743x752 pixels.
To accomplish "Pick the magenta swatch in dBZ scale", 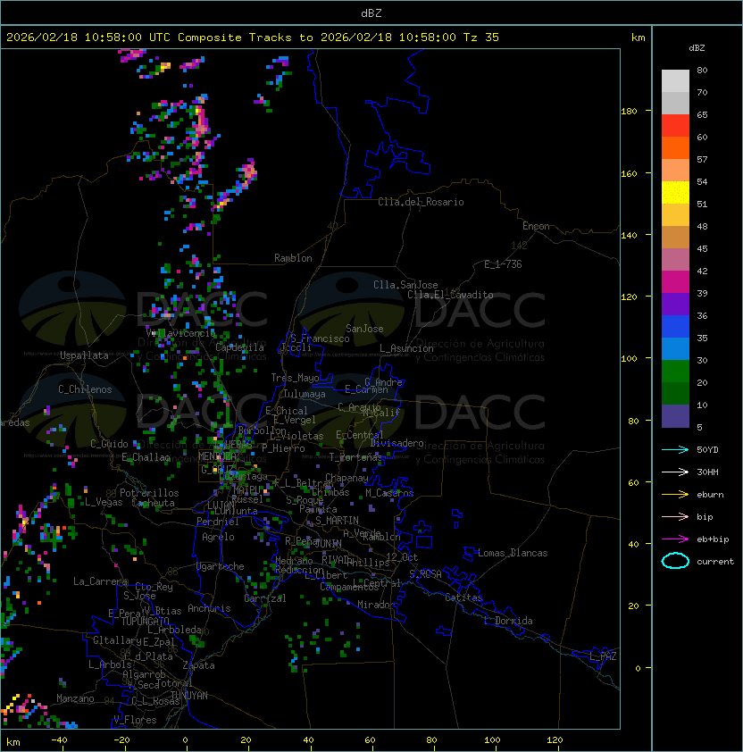I will point(675,282).
